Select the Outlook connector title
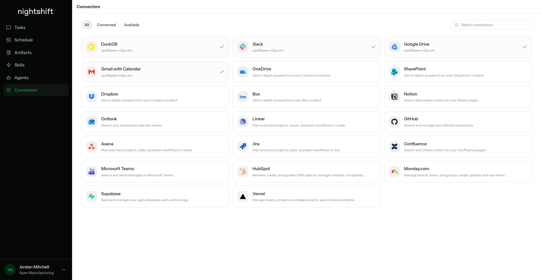541x280 pixels. coord(109,119)
